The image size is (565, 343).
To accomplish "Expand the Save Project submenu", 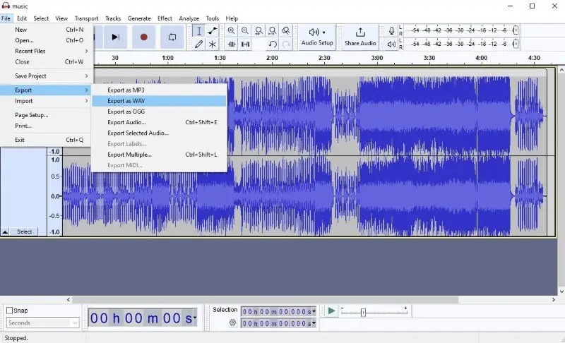I will click(x=46, y=76).
